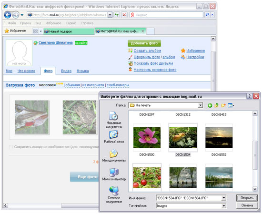Viewport: 262px width, 214px height.
Task: Close the Фото@Mail.Ru browser tab
Action: tap(143, 31)
